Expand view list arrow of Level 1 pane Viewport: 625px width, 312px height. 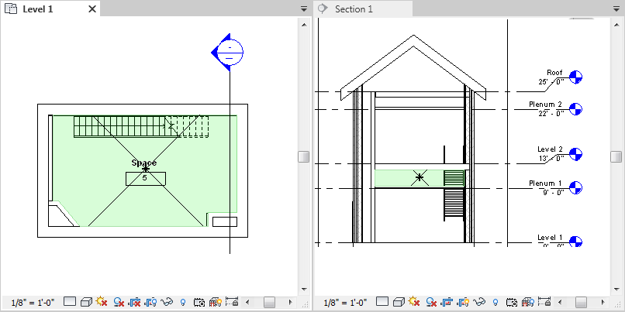304,9
